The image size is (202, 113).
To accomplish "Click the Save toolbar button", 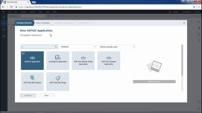I will (13, 16).
